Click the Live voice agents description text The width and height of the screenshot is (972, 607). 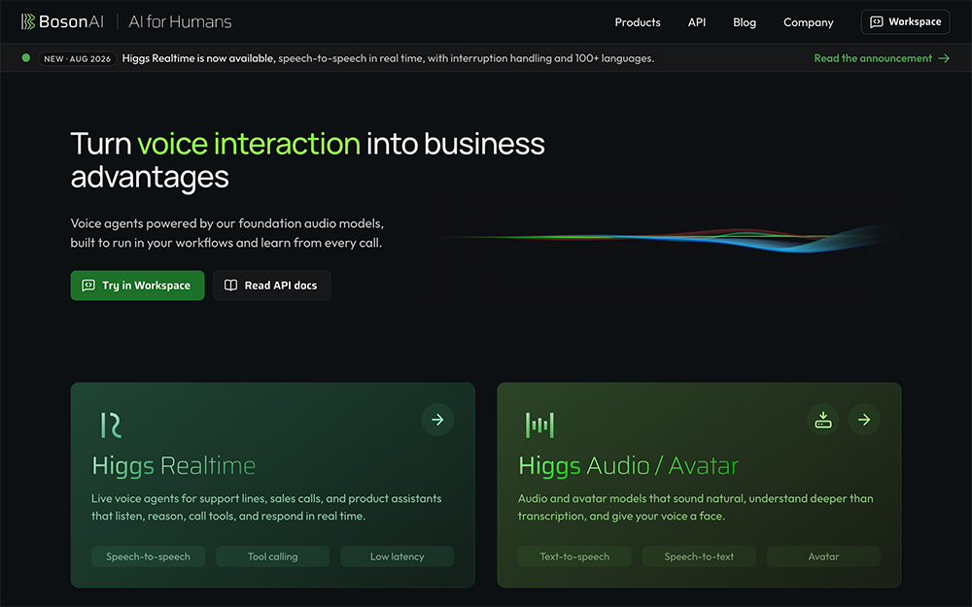[x=266, y=507]
